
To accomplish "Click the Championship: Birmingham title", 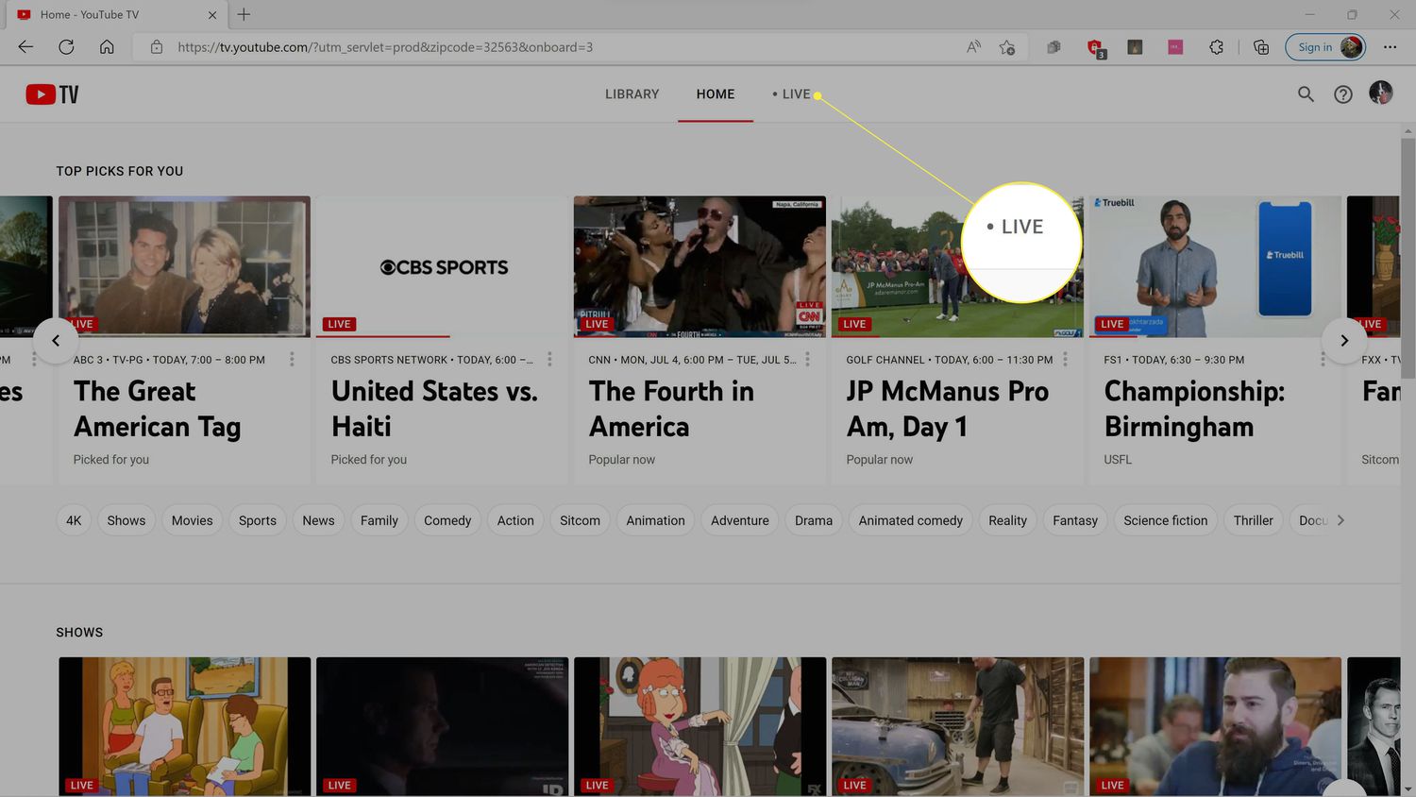I will pos(1194,409).
